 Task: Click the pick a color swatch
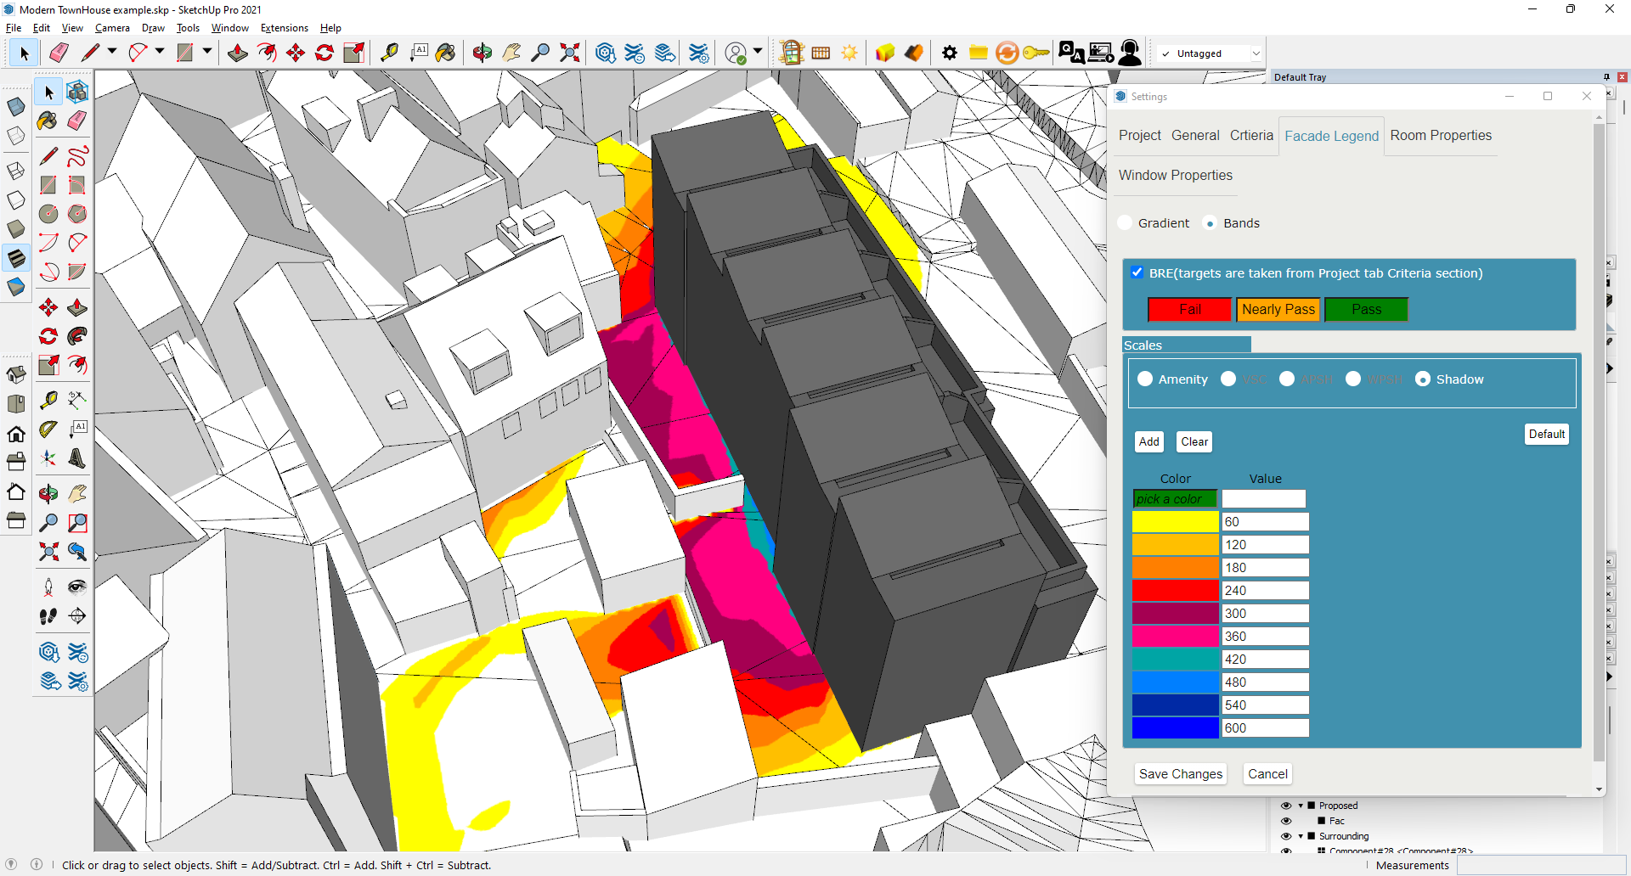(x=1175, y=498)
